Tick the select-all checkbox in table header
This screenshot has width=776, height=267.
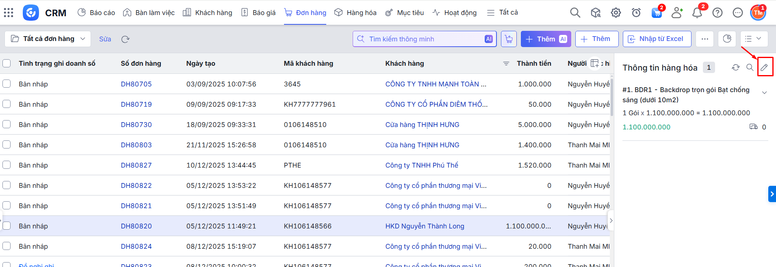point(7,63)
